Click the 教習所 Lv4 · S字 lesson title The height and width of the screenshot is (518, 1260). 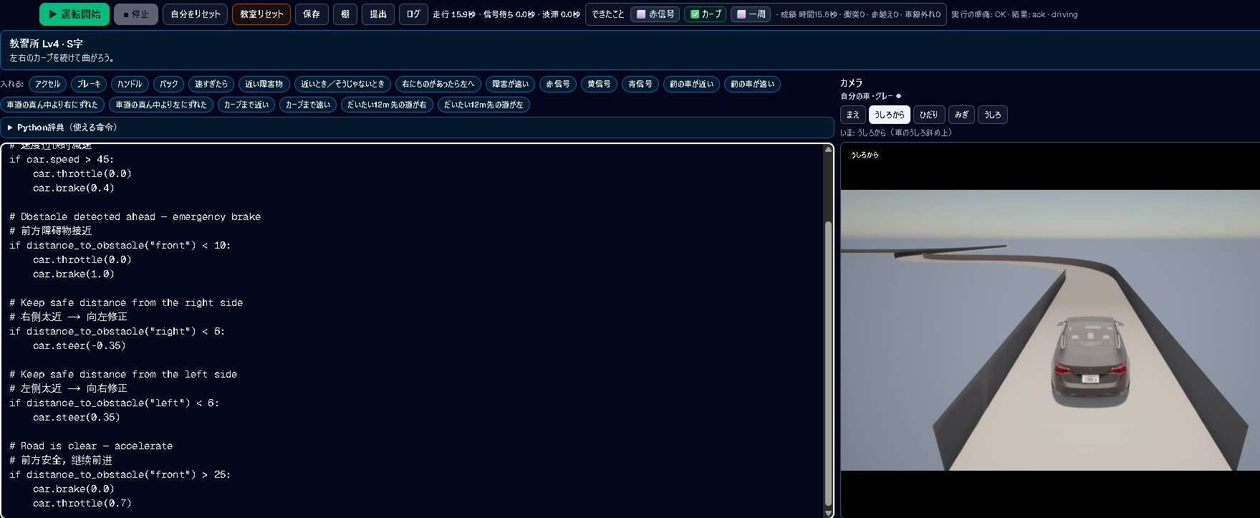click(46, 44)
